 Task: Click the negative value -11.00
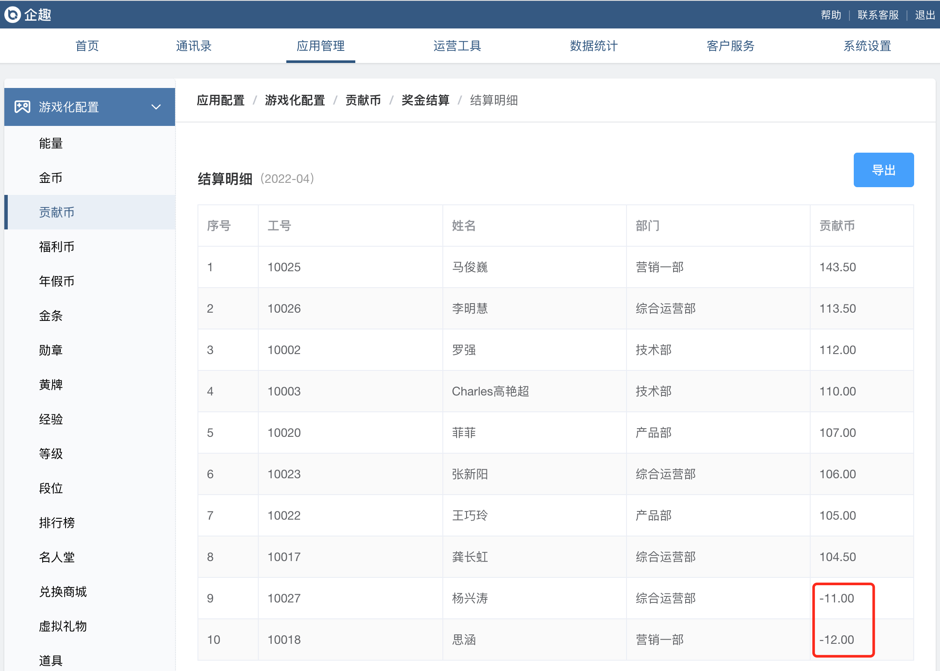pyautogui.click(x=837, y=598)
